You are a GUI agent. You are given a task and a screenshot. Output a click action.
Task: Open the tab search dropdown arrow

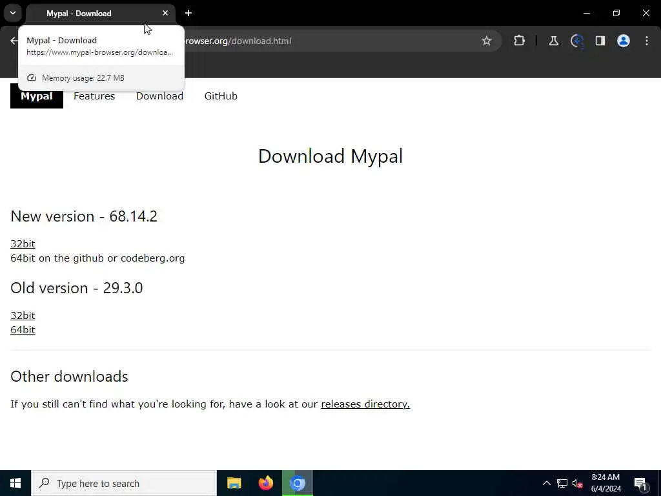tap(13, 13)
